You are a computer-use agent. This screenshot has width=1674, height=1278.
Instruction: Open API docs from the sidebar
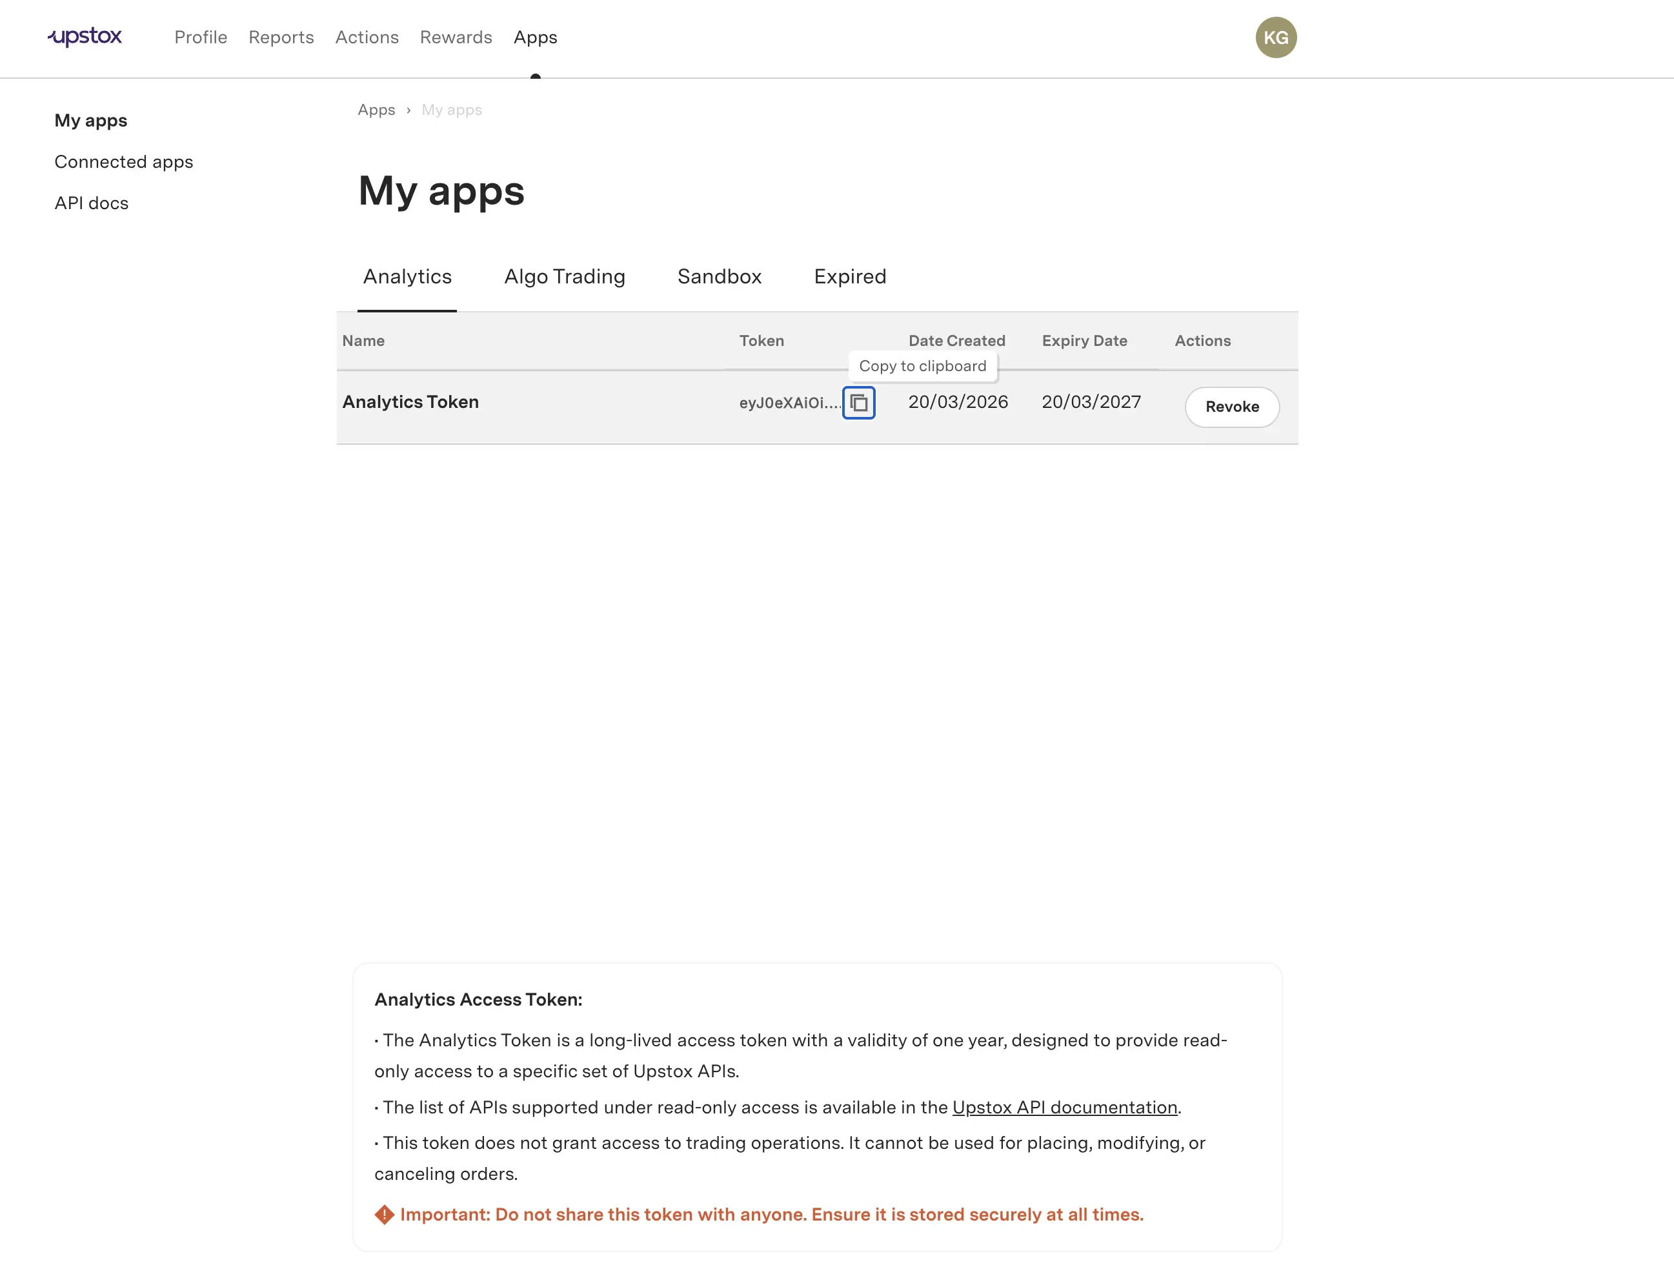coord(90,203)
